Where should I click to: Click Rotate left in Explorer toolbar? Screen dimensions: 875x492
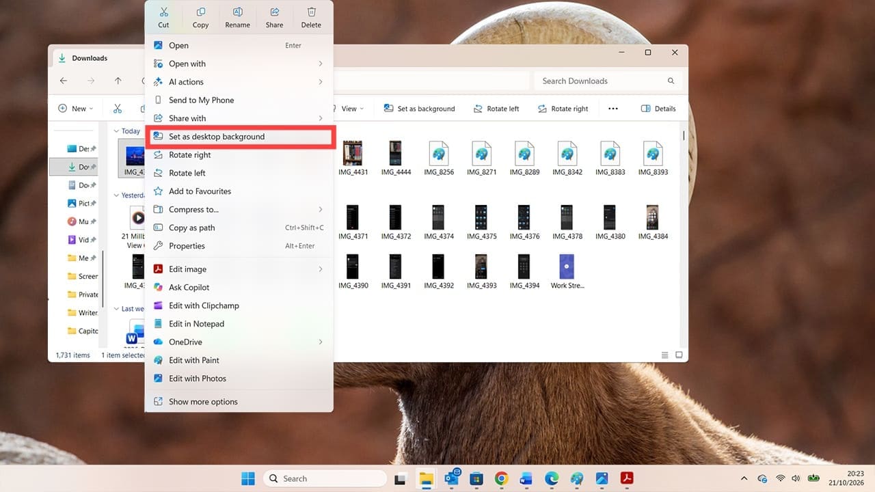(496, 109)
